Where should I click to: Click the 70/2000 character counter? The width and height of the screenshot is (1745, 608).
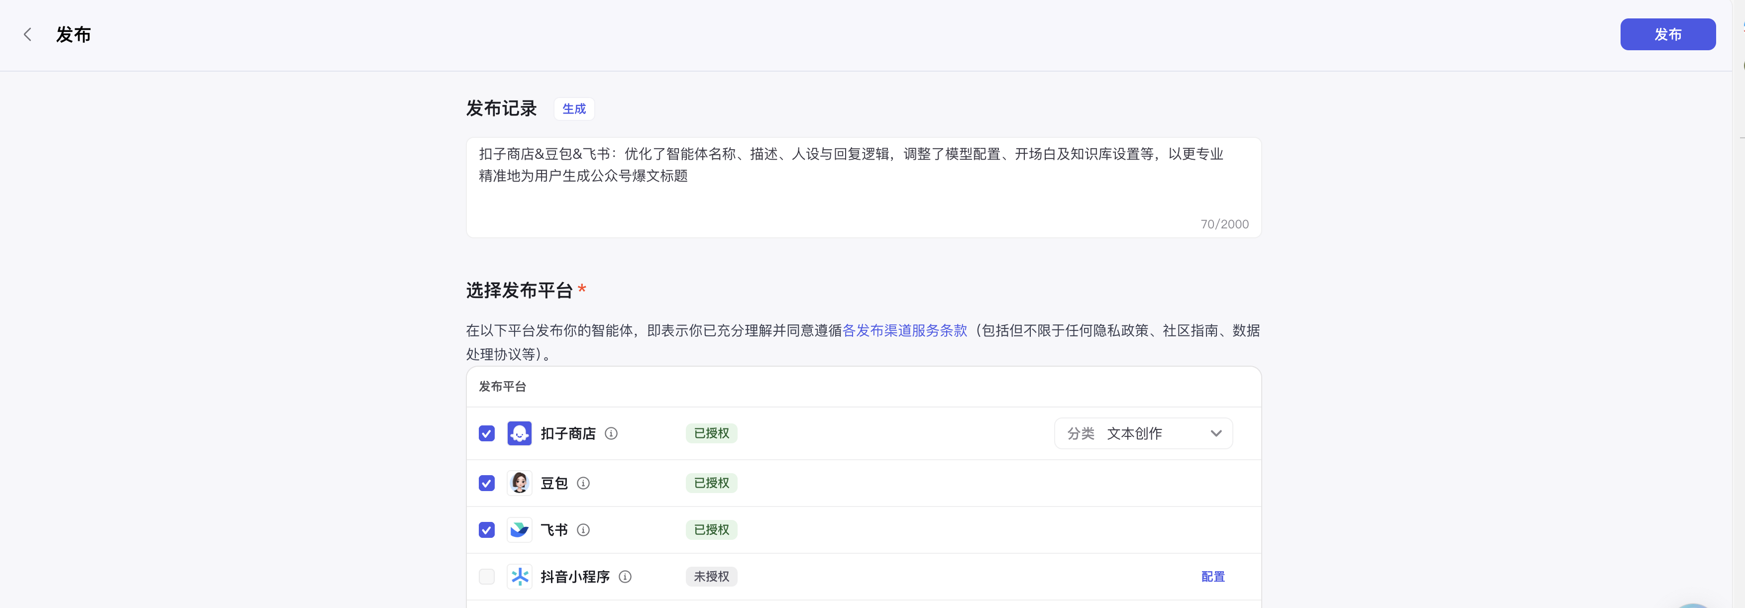tap(1224, 224)
